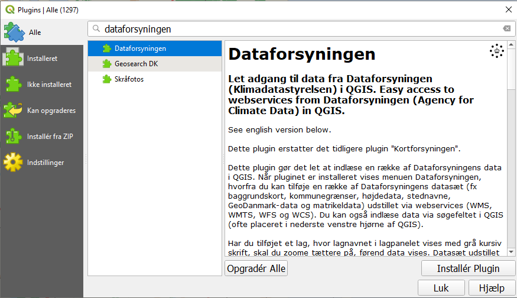The height and width of the screenshot is (298, 517).
Task: Click the 'See english version below.' text
Action: [x=279, y=129]
